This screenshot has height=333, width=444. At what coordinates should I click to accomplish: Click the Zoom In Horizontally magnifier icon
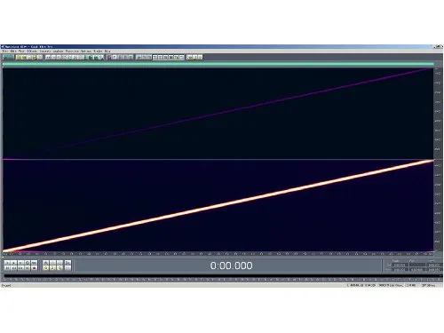46,263
